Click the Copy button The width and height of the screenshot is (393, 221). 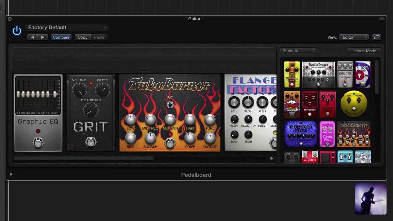82,37
